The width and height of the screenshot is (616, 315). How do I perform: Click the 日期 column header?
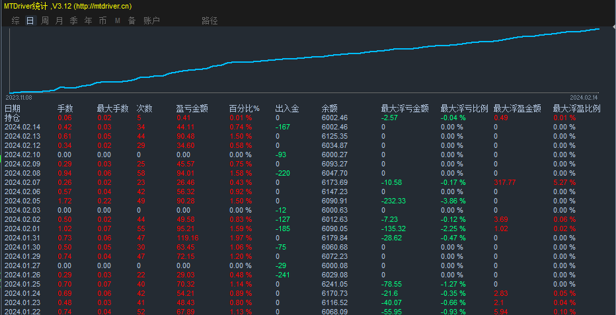13,109
